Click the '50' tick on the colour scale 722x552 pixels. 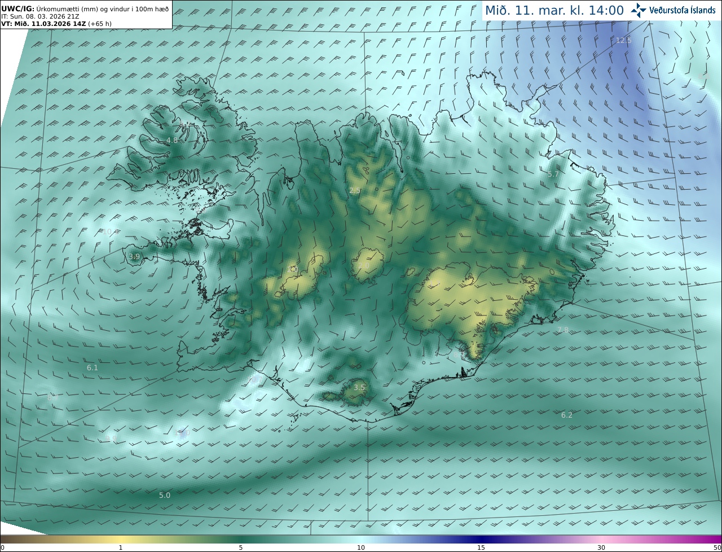coord(717,547)
